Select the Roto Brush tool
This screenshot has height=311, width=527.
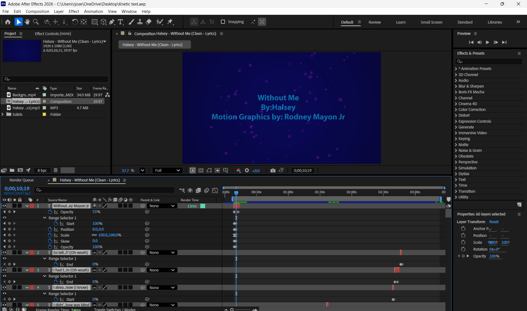160,22
